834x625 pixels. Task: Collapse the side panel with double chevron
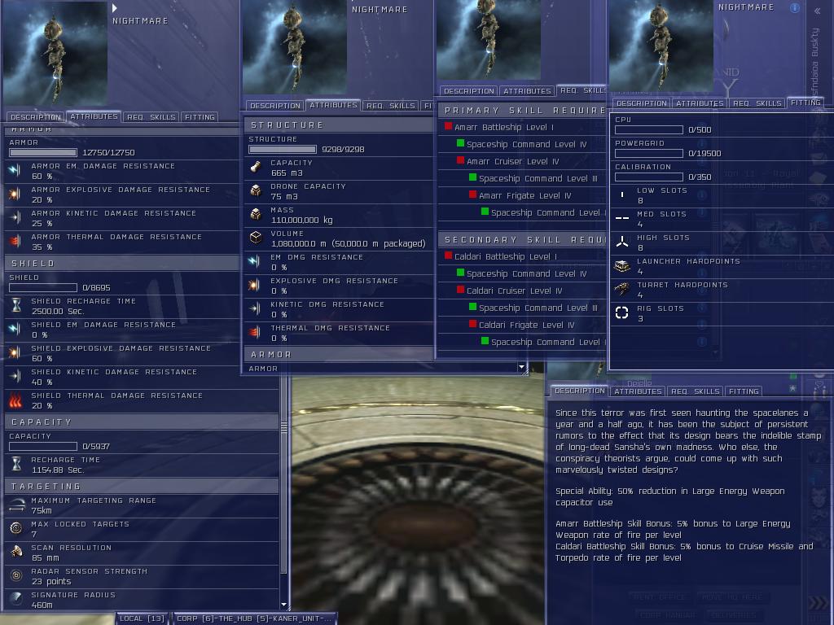(x=817, y=11)
